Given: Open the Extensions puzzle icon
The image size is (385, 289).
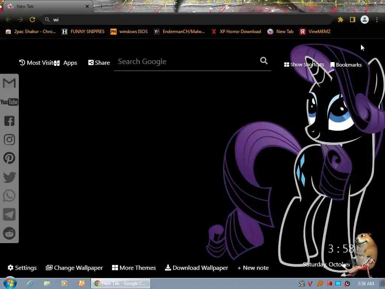Looking at the screenshot, I should [x=340, y=20].
